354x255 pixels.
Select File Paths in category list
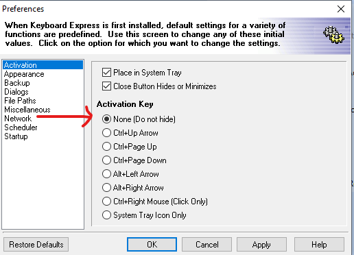(20, 101)
